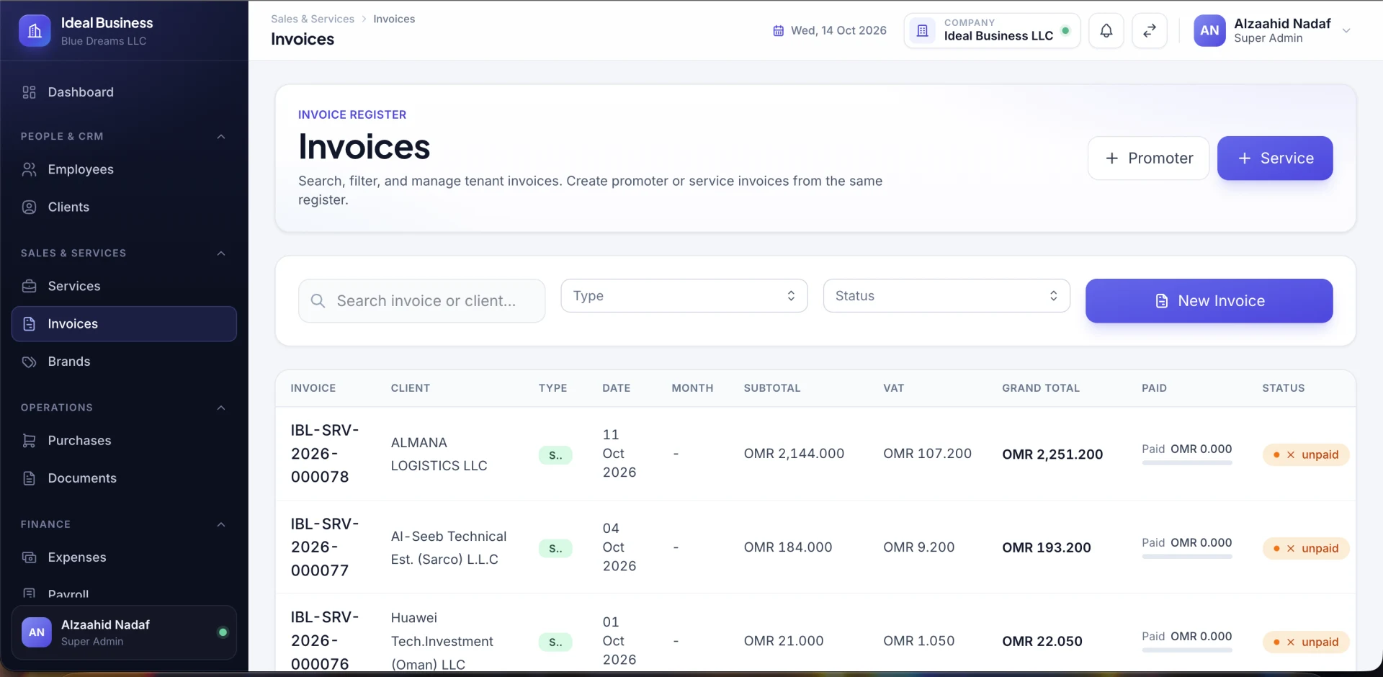Click the sidebar AN avatar at bottom
The width and height of the screenshot is (1383, 677).
pos(37,632)
